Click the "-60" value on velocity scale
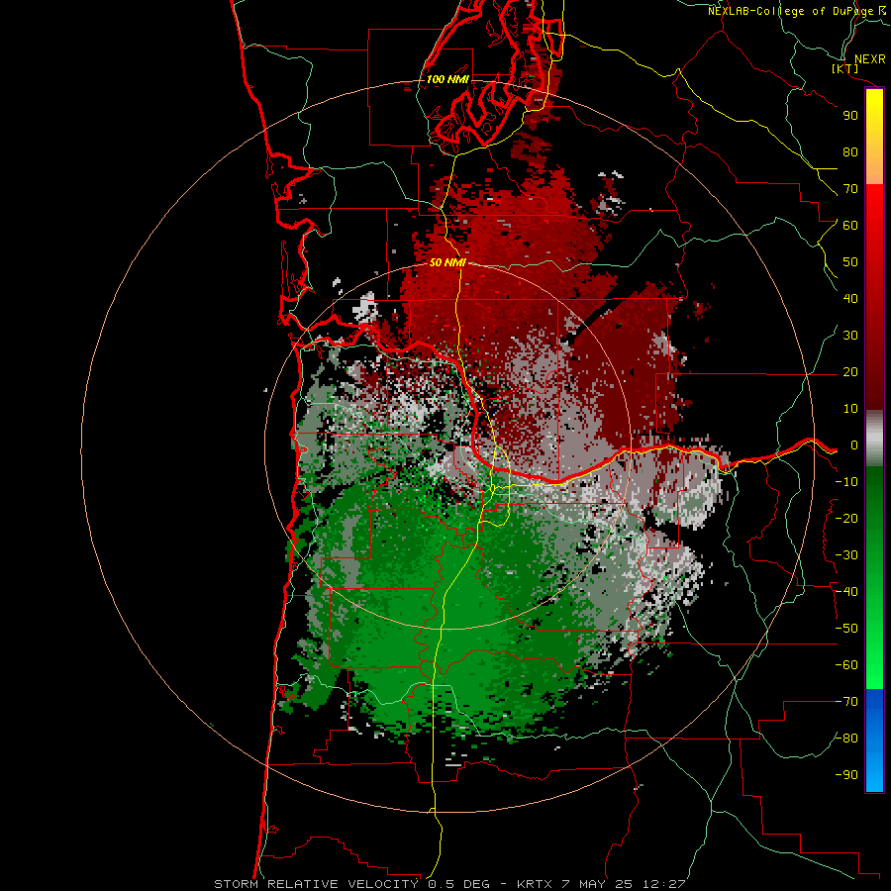Screen dimensions: 891x891 846,665
